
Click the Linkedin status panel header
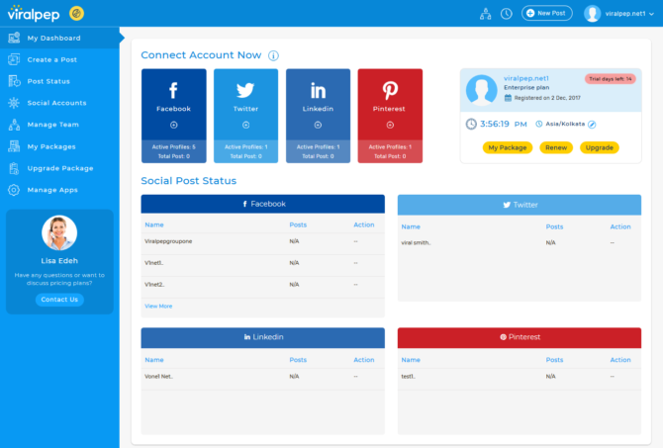[x=262, y=337]
